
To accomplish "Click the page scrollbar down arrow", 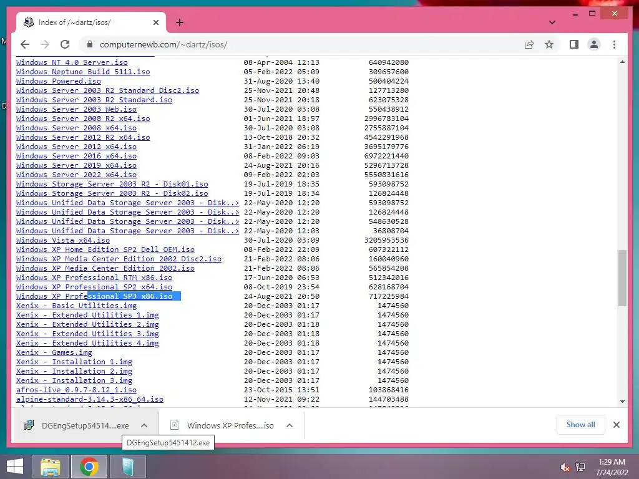I will [x=622, y=402].
